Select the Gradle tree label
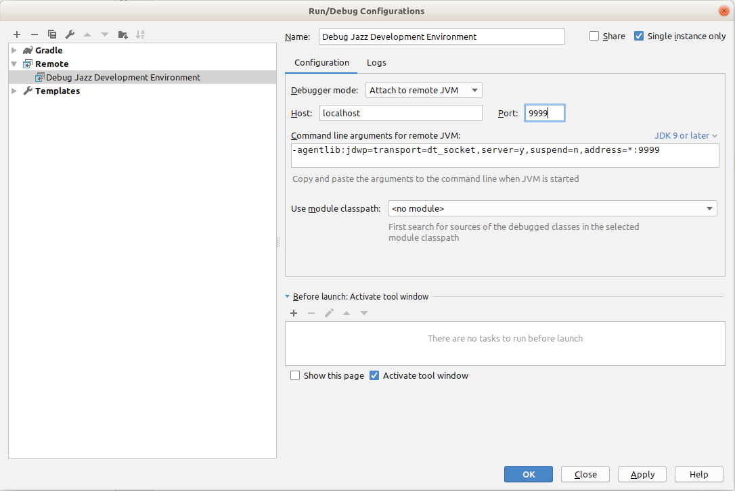This screenshot has width=735, height=491. click(x=49, y=50)
